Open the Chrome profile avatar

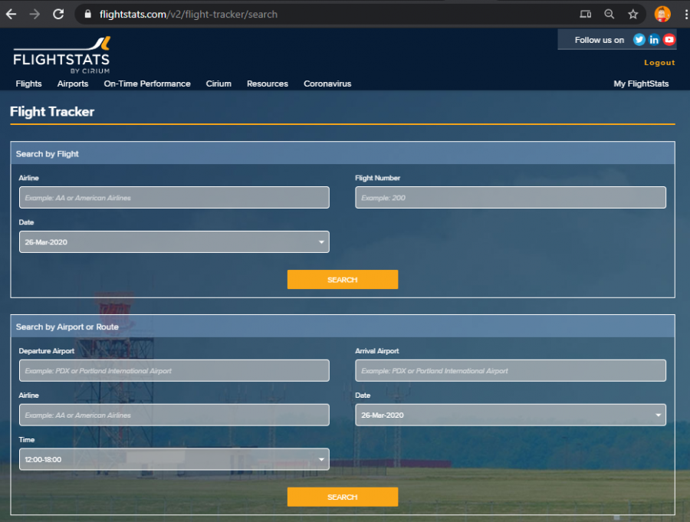pos(662,14)
